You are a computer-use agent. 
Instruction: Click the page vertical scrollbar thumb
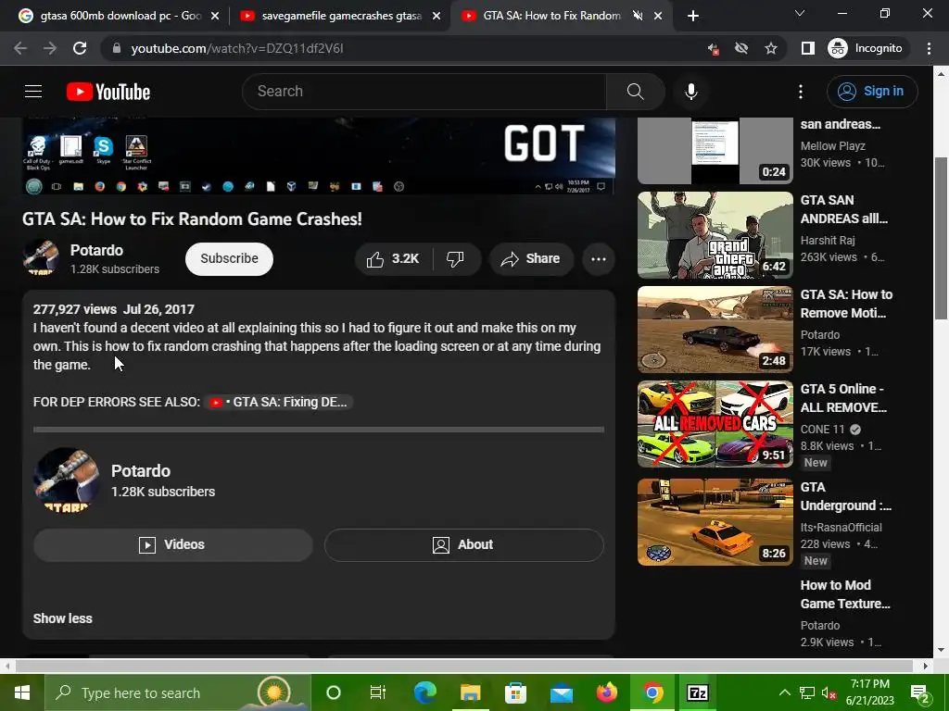click(x=942, y=238)
